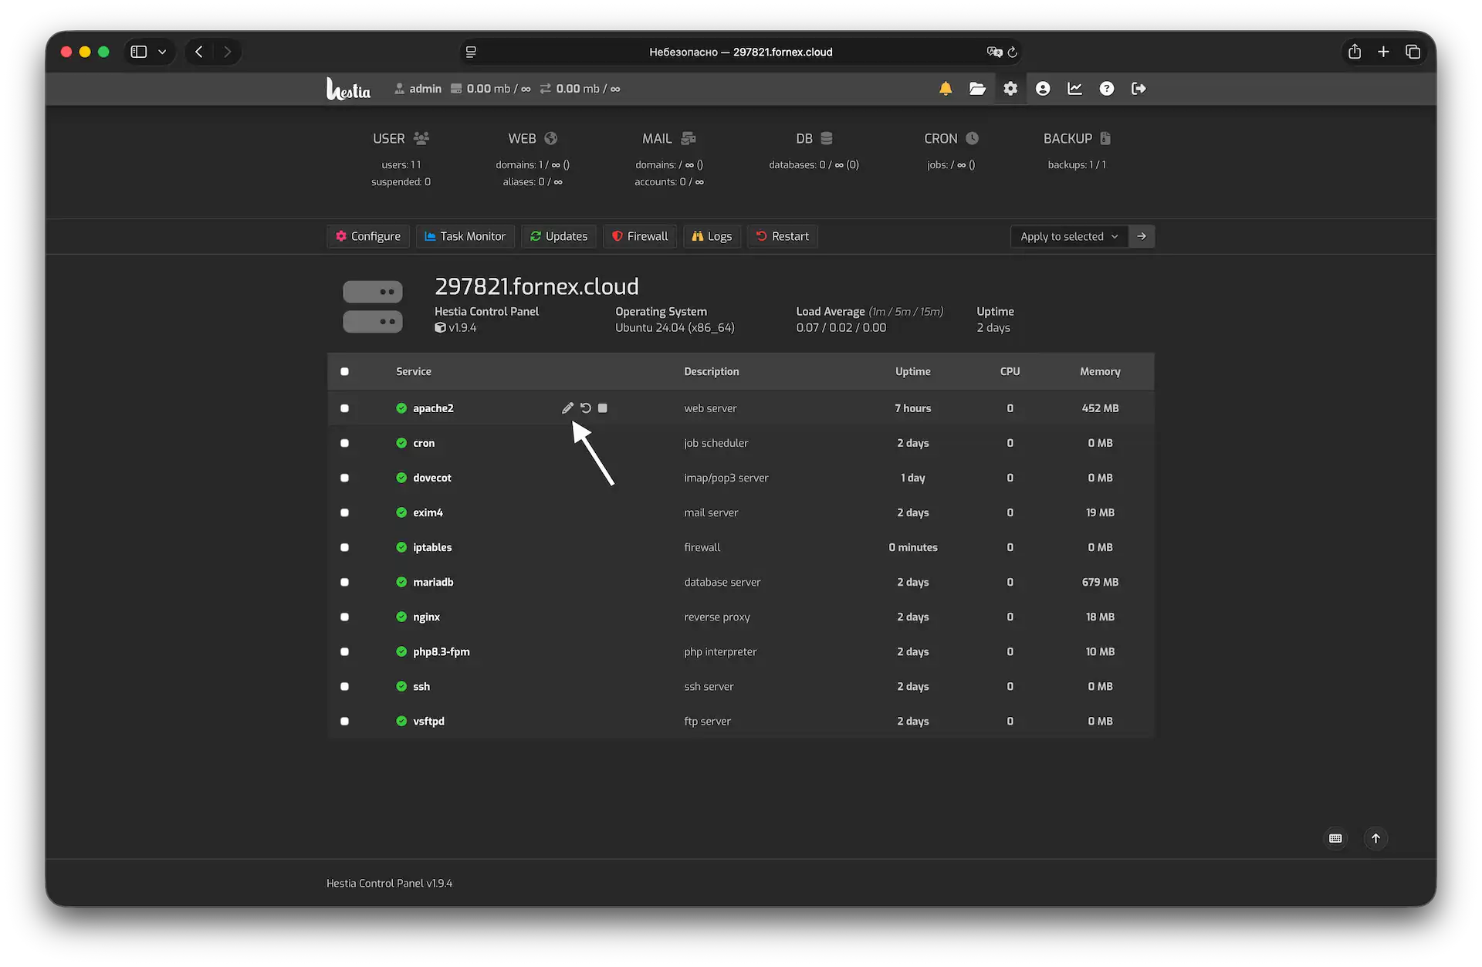Go forward in browser history

tap(227, 52)
